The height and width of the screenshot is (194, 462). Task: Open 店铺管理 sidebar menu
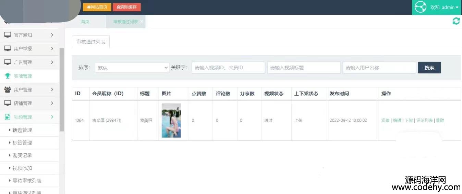29,103
